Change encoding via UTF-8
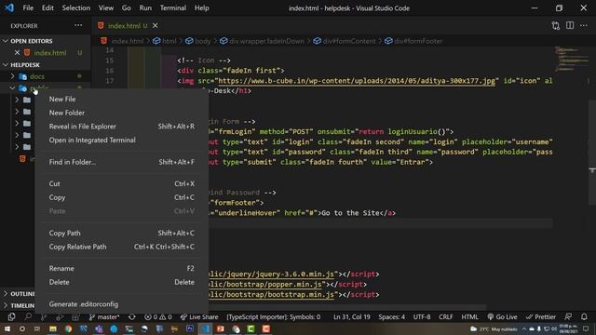596x335 pixels. coord(422,316)
